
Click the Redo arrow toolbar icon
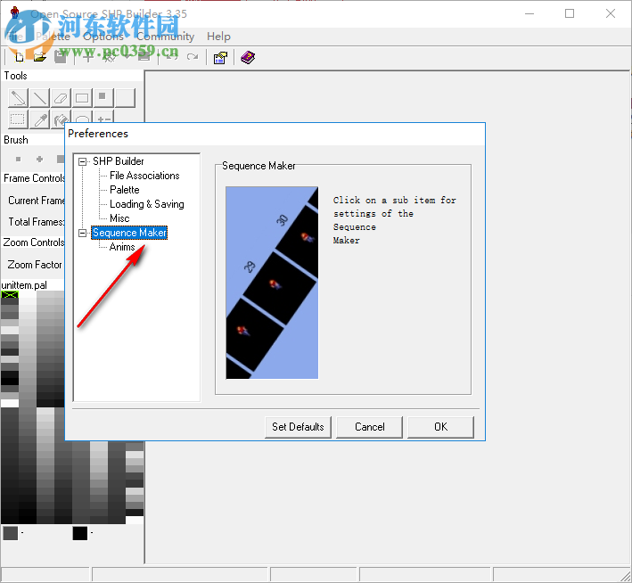coord(193,57)
